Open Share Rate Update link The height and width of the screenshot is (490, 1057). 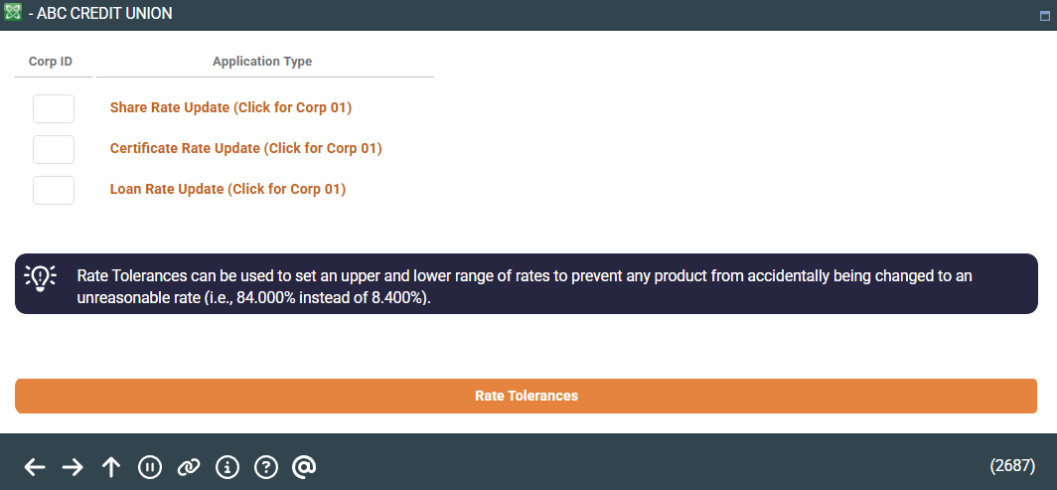pyautogui.click(x=230, y=107)
